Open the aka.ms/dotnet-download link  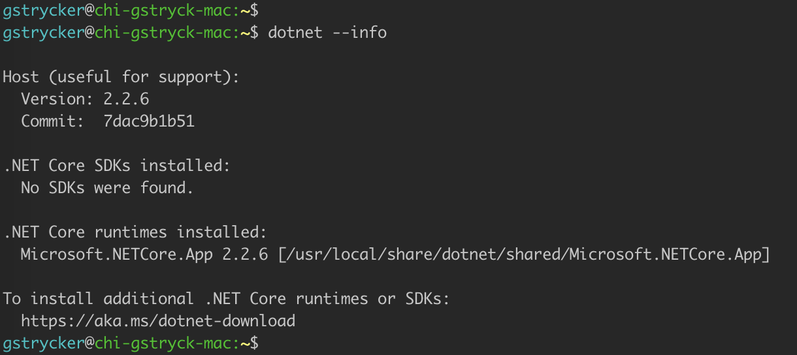click(158, 321)
